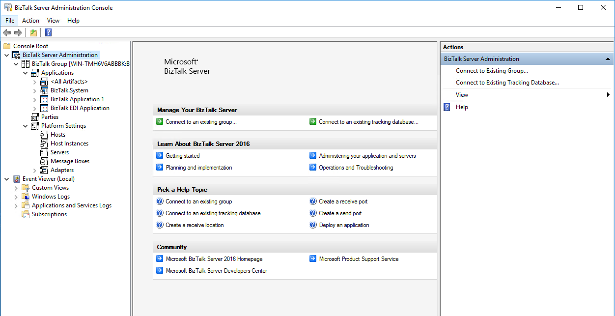Click the Parties node icon
615x316 pixels.
(x=35, y=117)
